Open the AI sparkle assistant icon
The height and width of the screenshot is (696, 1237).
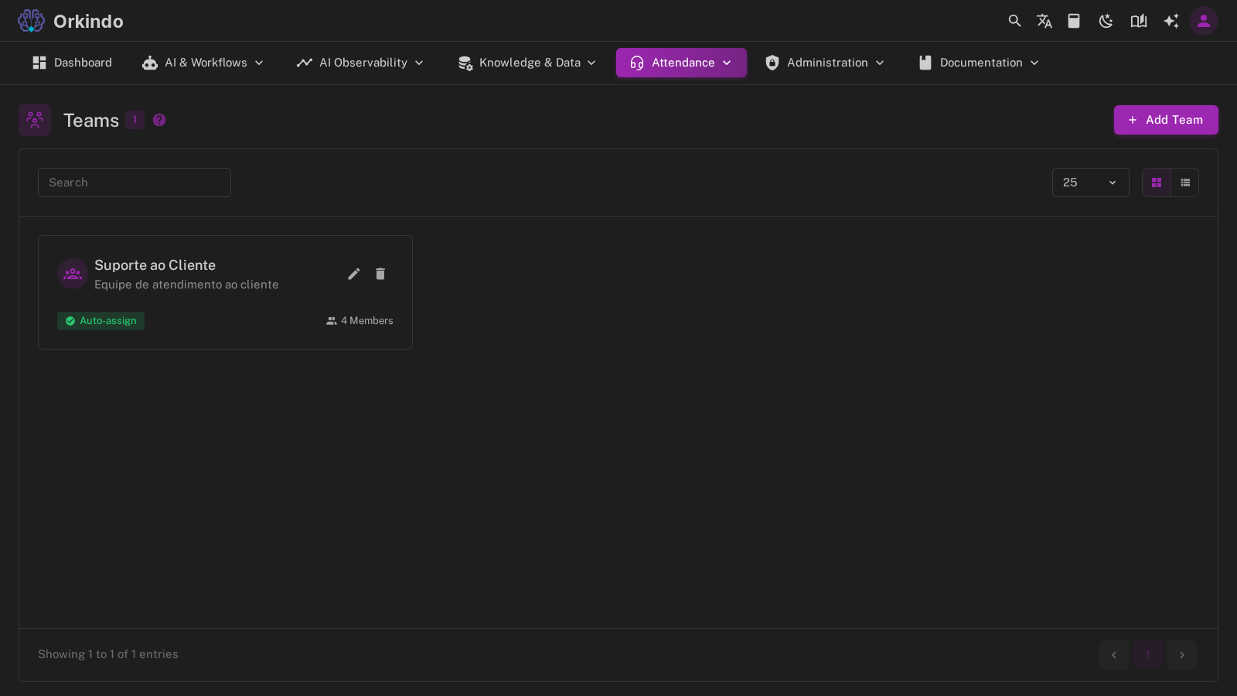[x=1171, y=21]
